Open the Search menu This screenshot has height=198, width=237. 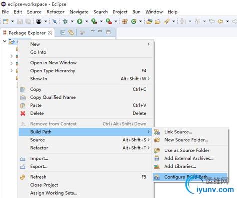pos(100,12)
